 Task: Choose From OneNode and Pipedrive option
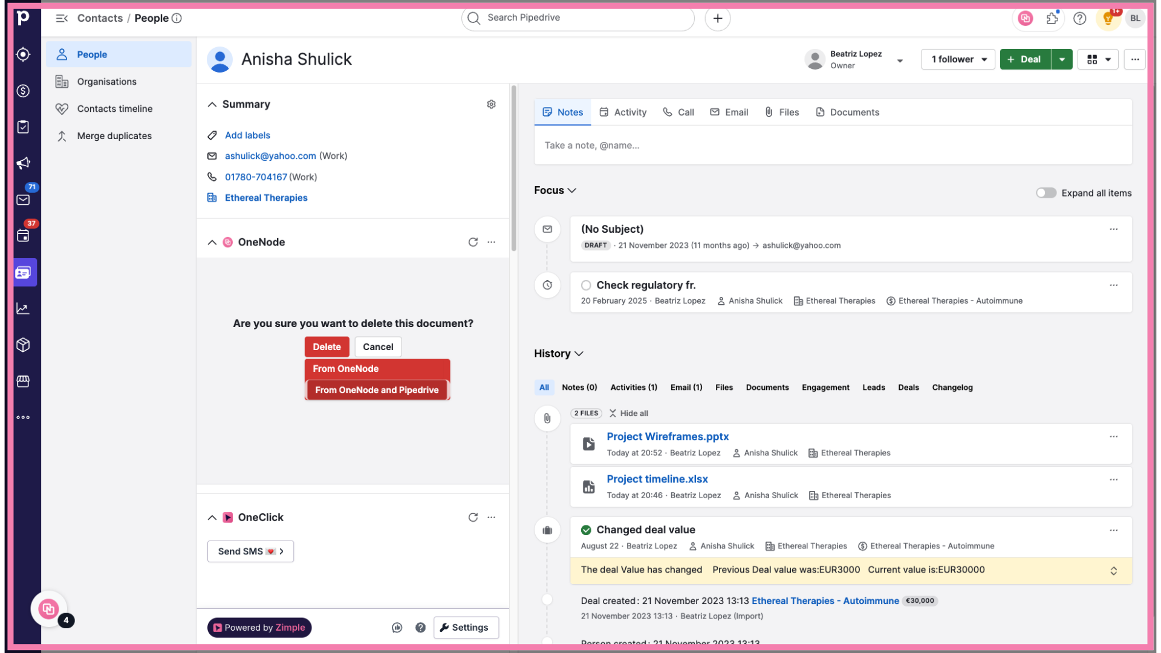[377, 390]
